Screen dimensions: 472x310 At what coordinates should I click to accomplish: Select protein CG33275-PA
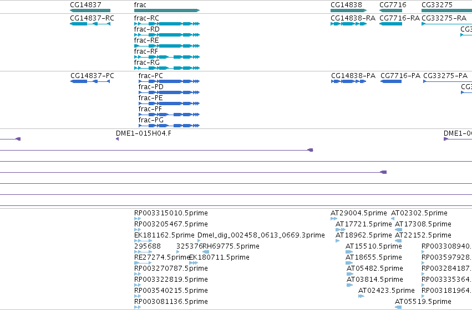[448, 81]
